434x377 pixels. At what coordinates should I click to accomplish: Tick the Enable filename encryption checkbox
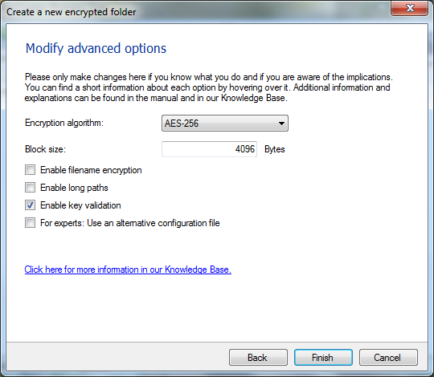point(31,170)
